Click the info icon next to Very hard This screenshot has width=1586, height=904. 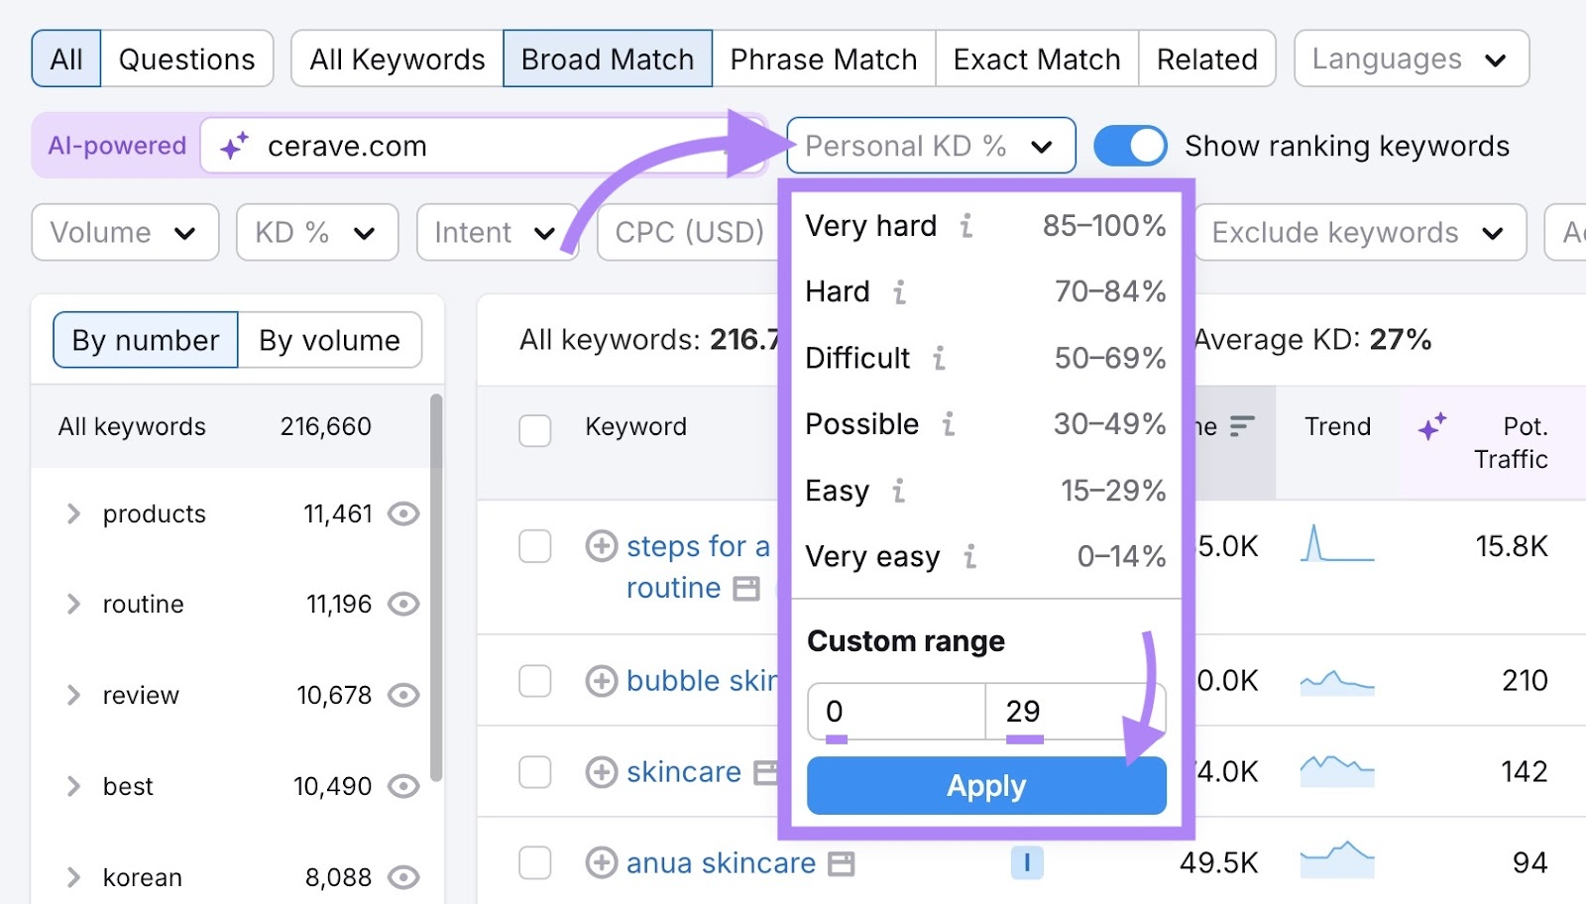966,226
